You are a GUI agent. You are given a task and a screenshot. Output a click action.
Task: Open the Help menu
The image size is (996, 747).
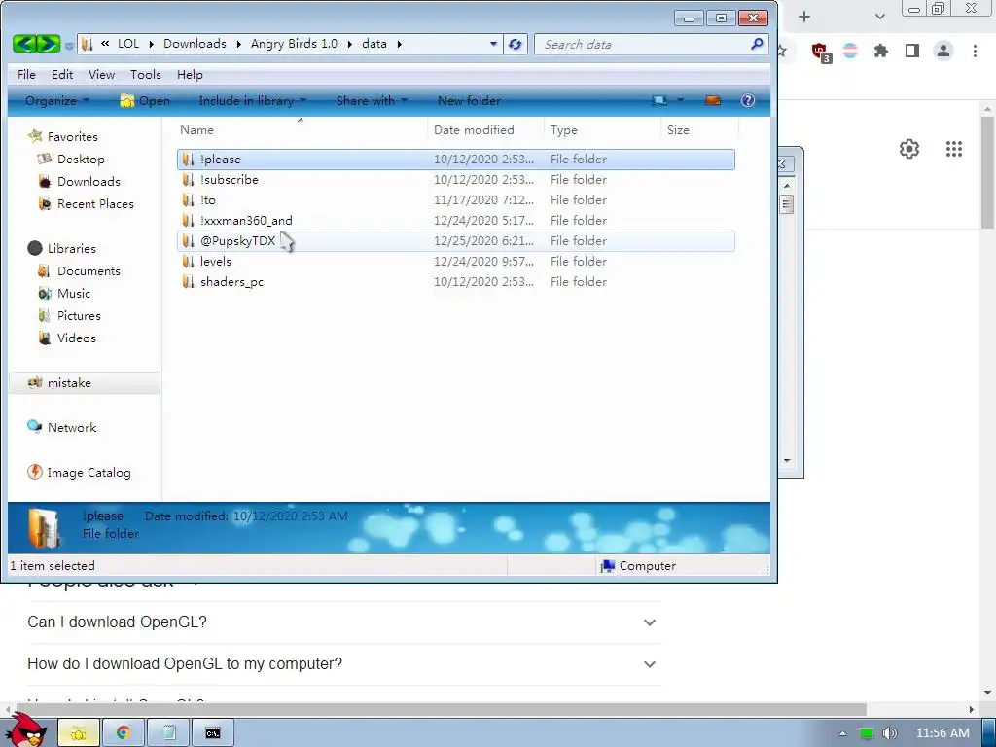190,74
